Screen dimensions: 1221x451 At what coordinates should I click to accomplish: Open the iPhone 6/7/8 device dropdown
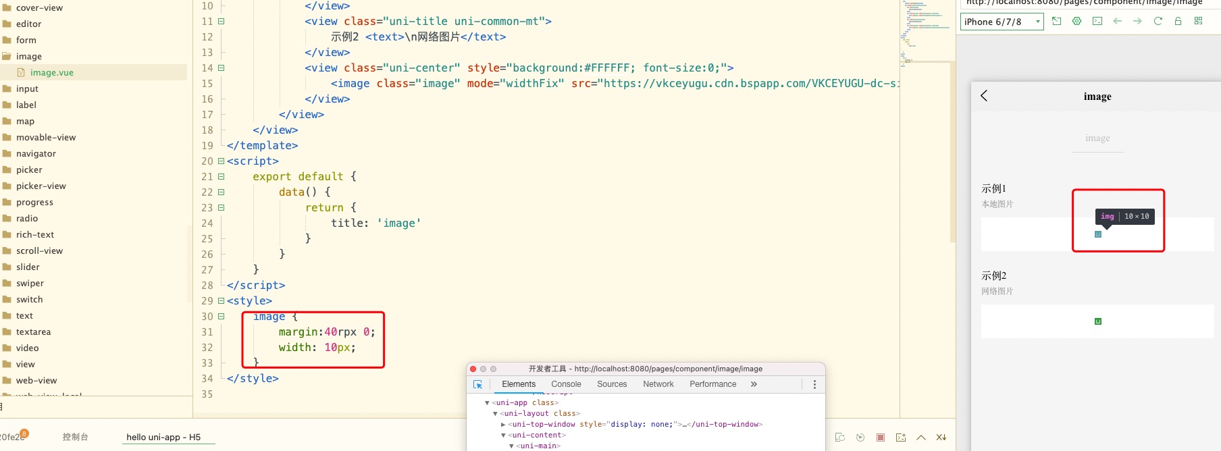(1002, 22)
